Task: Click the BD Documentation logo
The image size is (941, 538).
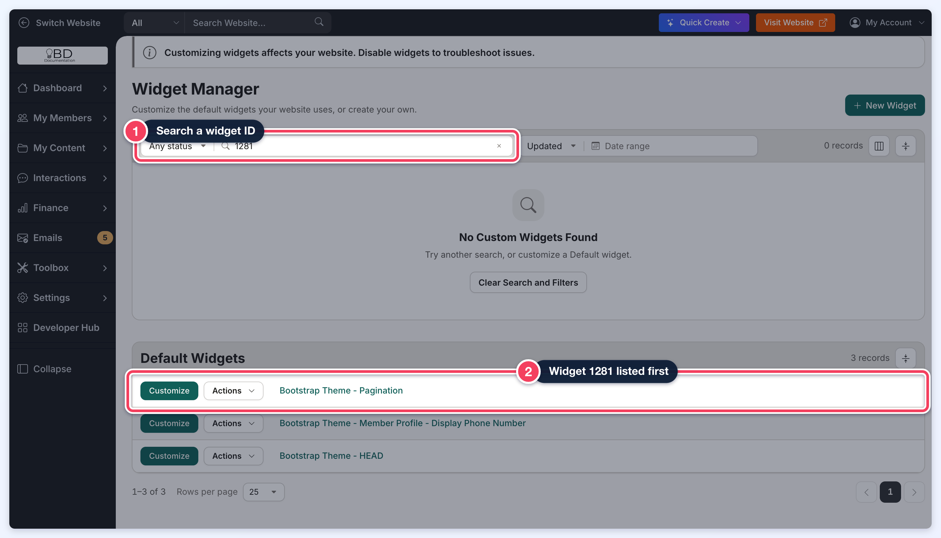Action: tap(63, 55)
